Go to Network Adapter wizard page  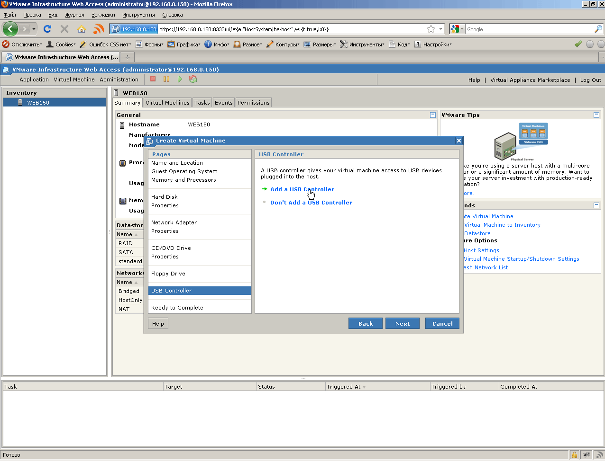tap(174, 222)
